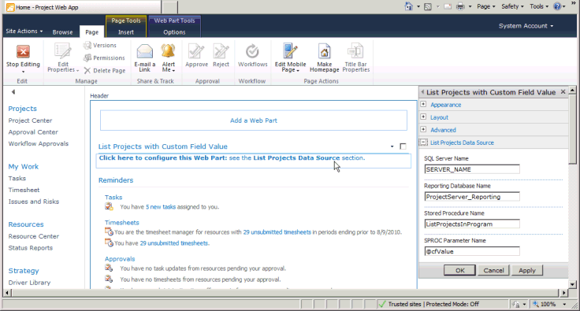Image resolution: width=580 pixels, height=311 pixels.
Task: Open the browser Tools menu
Action: (x=539, y=6)
